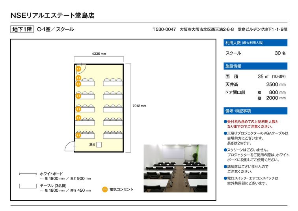Click the ドア開口部 label

pos(235,93)
